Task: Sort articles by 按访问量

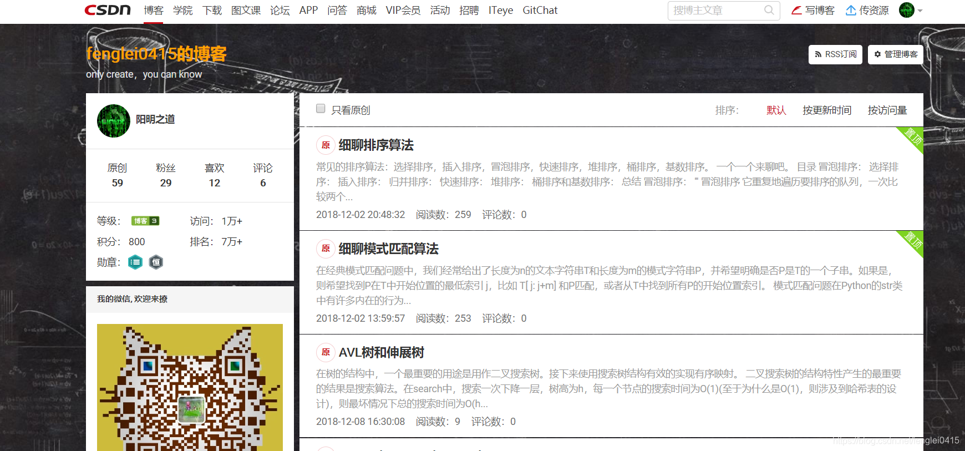Action: (x=887, y=110)
